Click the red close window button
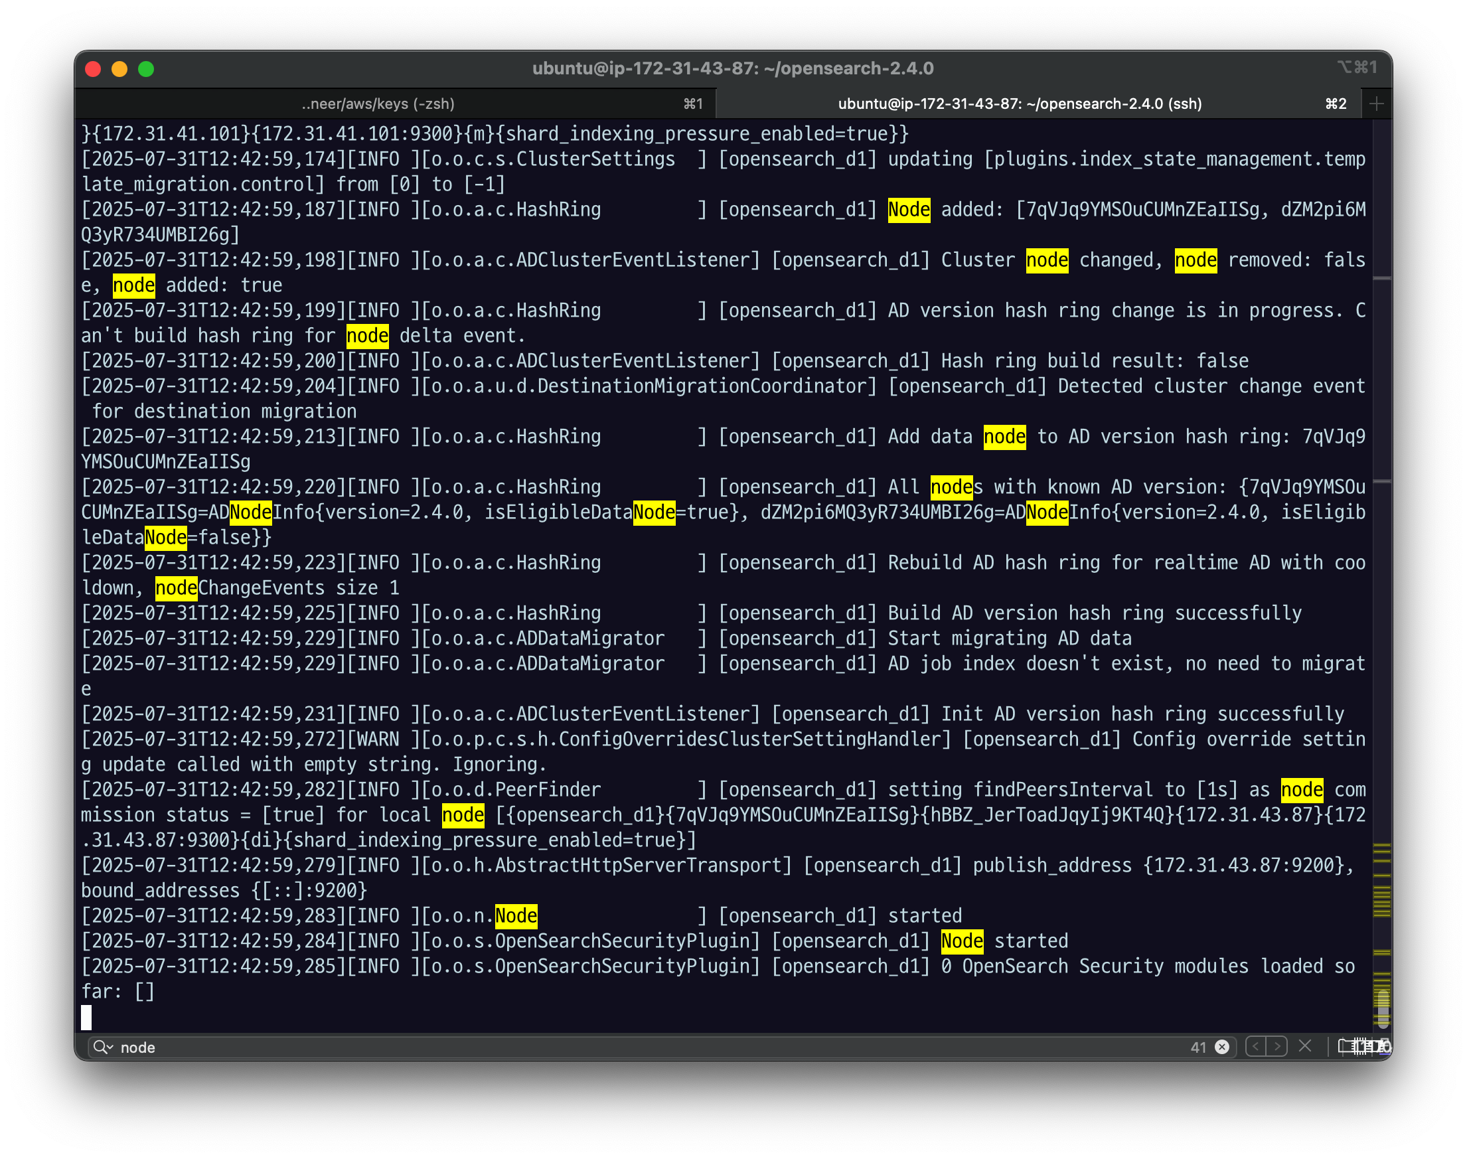Screen dimensions: 1467x1159 pyautogui.click(x=93, y=69)
